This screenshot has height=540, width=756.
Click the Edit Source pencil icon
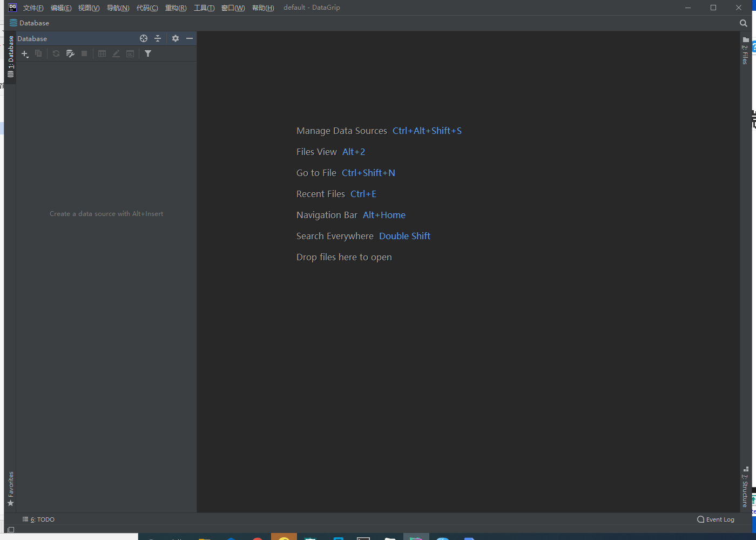116,53
